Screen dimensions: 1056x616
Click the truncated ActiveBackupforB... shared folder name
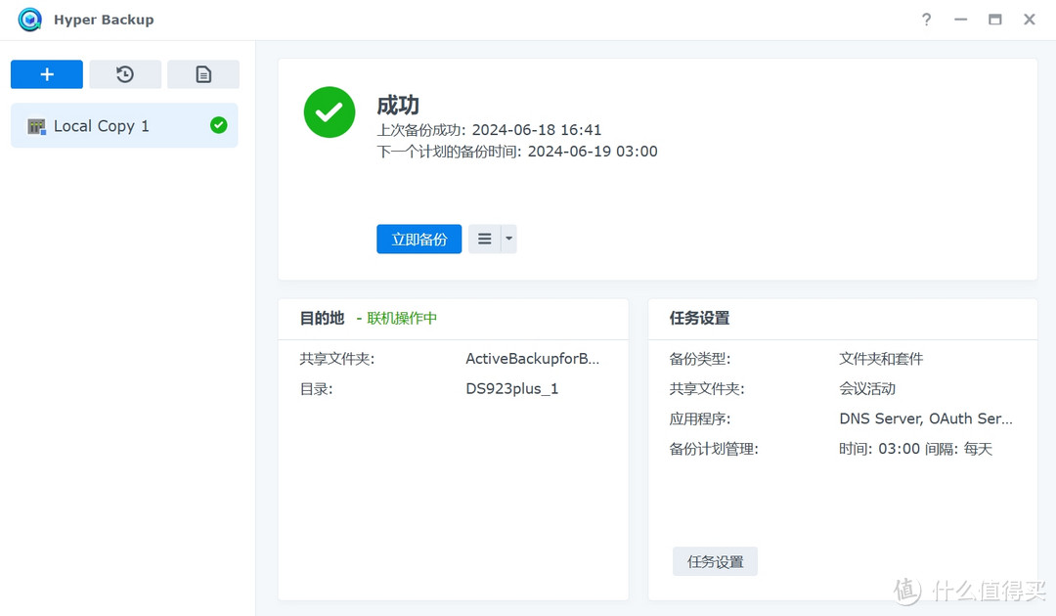[534, 358]
